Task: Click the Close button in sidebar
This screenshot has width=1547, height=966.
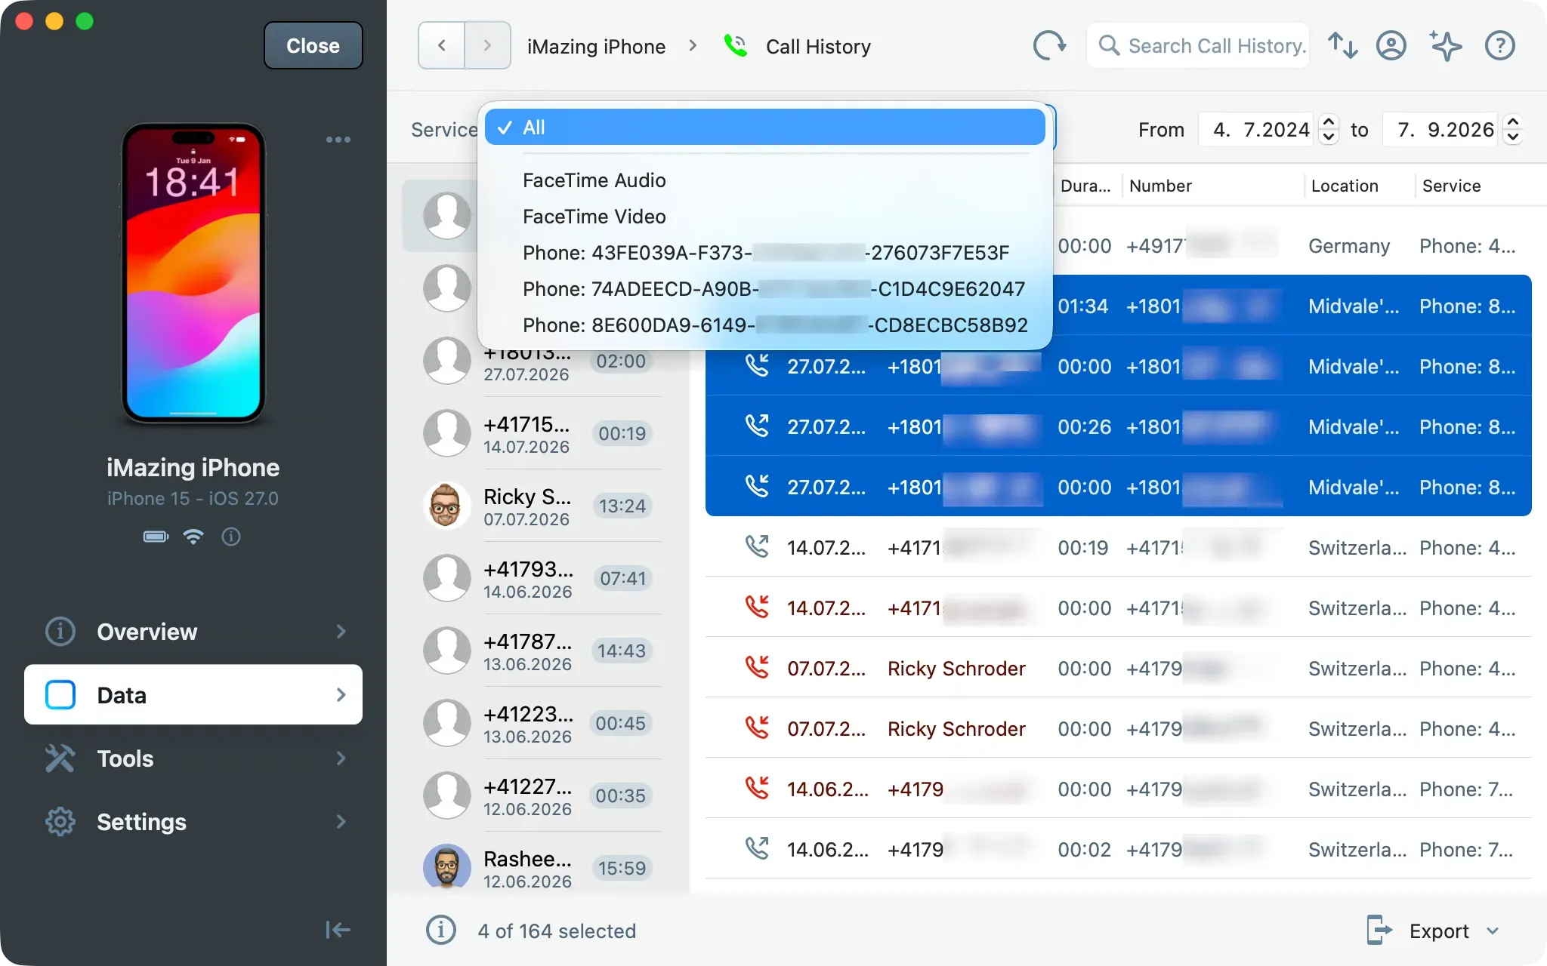Action: 313,46
